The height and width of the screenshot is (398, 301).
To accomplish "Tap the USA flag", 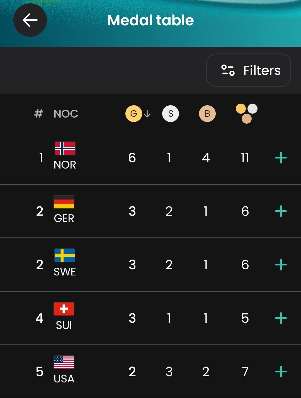I will pyautogui.click(x=64, y=362).
